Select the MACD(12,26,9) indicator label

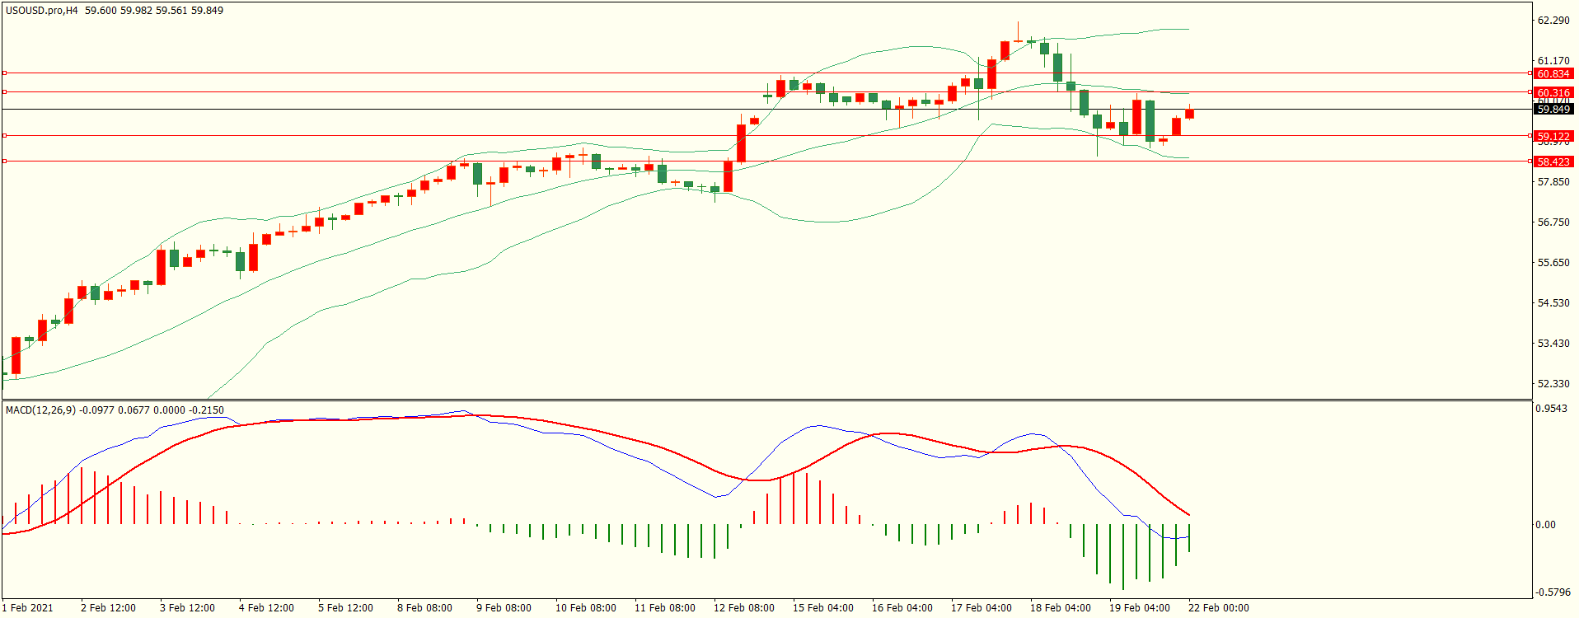point(40,410)
